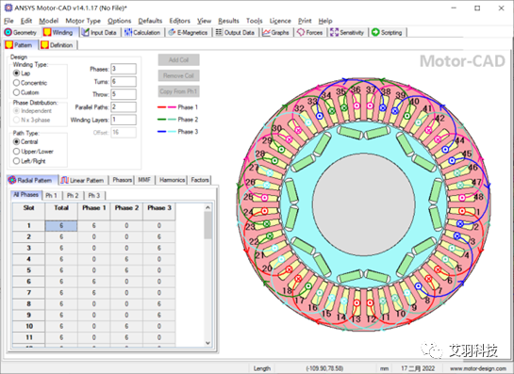Open the Sensitivity tab
Viewport: 514px width, 374px height.
[x=347, y=32]
